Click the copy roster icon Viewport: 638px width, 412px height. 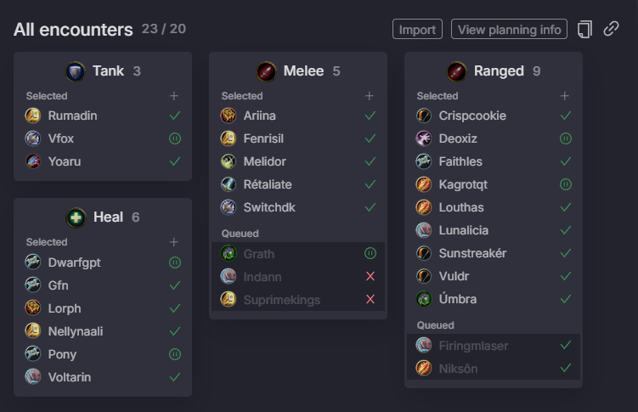click(584, 29)
